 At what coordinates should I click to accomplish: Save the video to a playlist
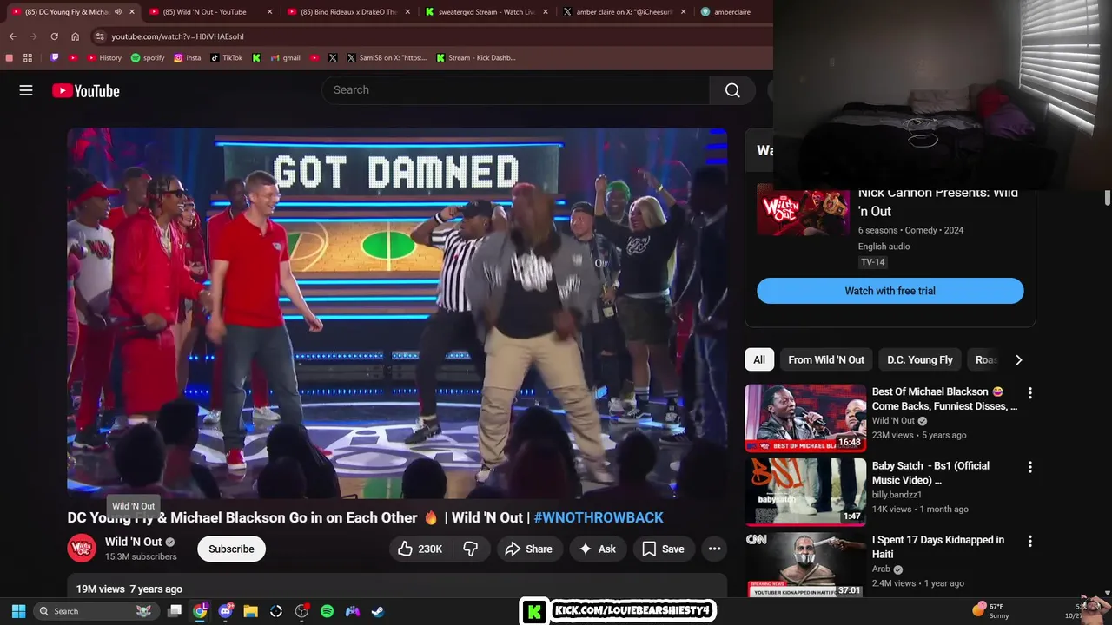point(663,549)
